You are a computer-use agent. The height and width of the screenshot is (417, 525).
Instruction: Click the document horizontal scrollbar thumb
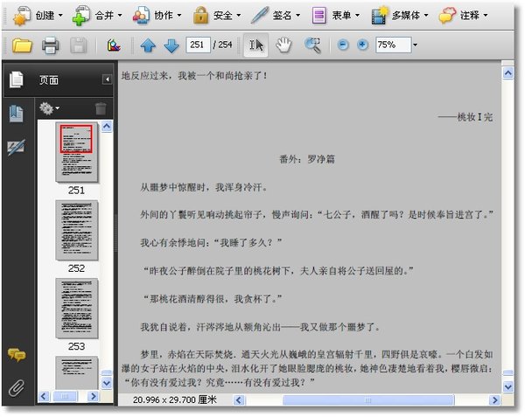pyautogui.click(x=368, y=400)
